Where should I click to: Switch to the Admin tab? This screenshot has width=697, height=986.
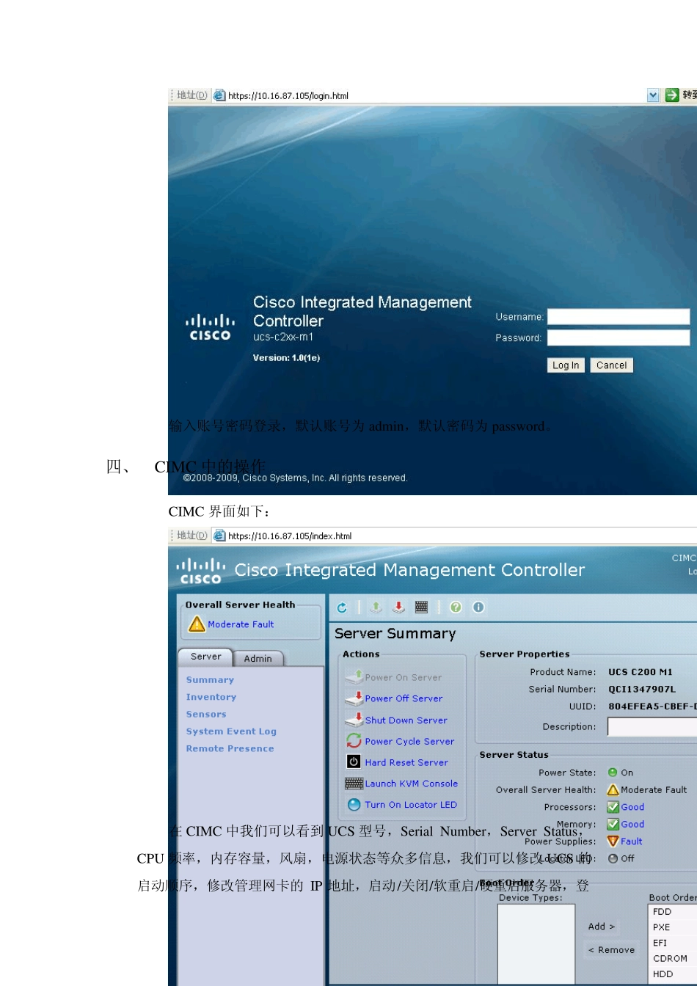pyautogui.click(x=258, y=658)
